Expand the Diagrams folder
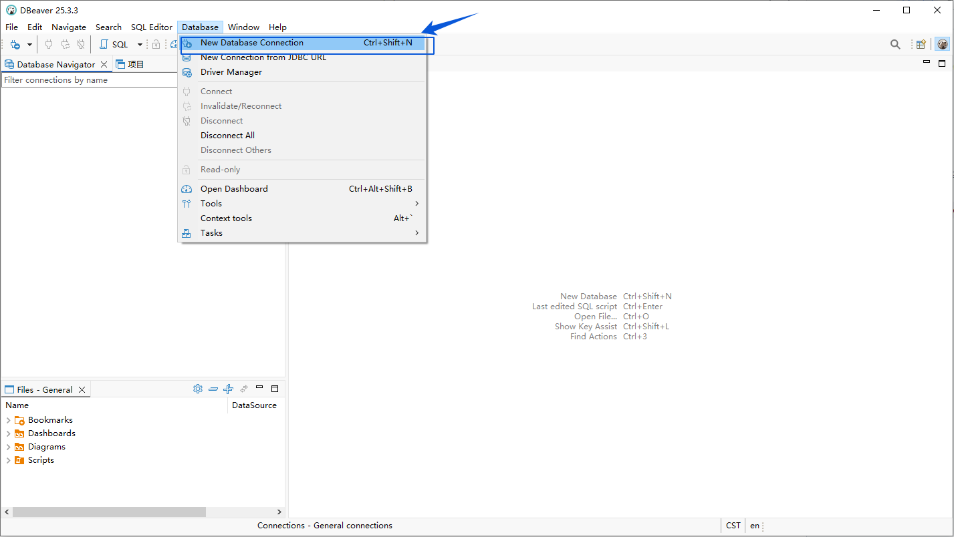Image resolution: width=954 pixels, height=537 pixels. coord(8,447)
